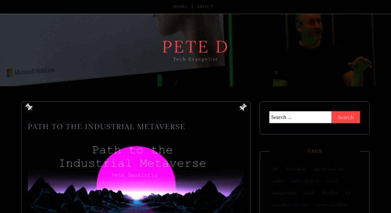Screen dimensions: 391x213
Task: Click the TAGS widget heading
Action: 315,151
